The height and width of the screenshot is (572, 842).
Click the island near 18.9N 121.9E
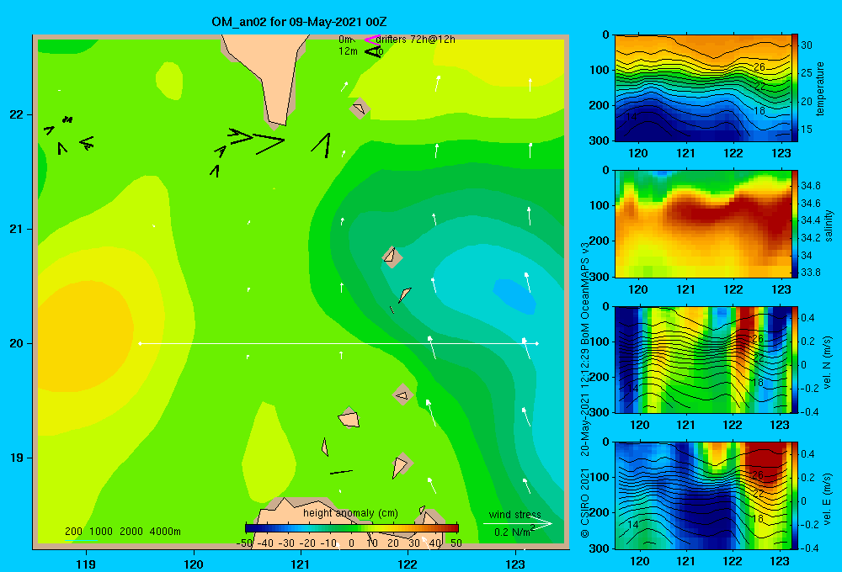401,464
